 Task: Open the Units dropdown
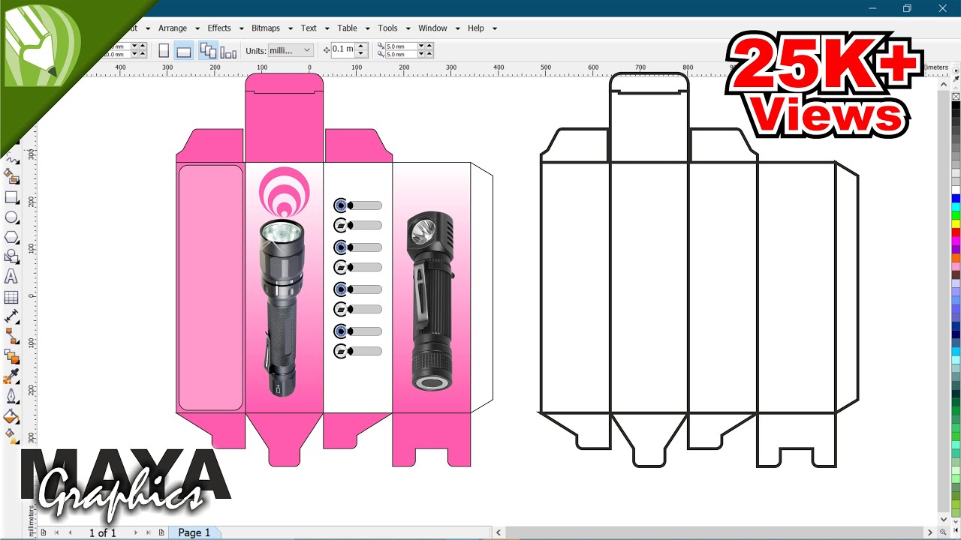coord(291,50)
